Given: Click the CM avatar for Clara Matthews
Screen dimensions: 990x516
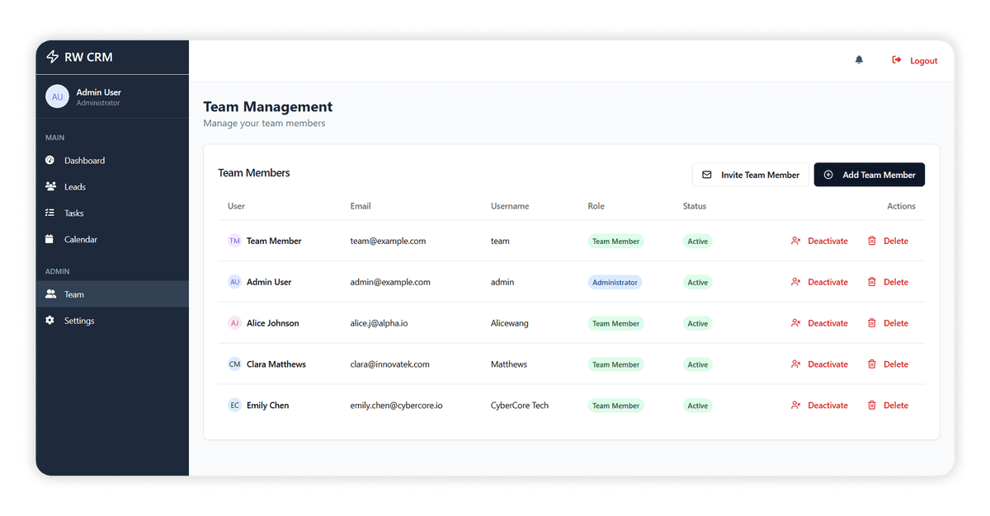Looking at the screenshot, I should 235,364.
